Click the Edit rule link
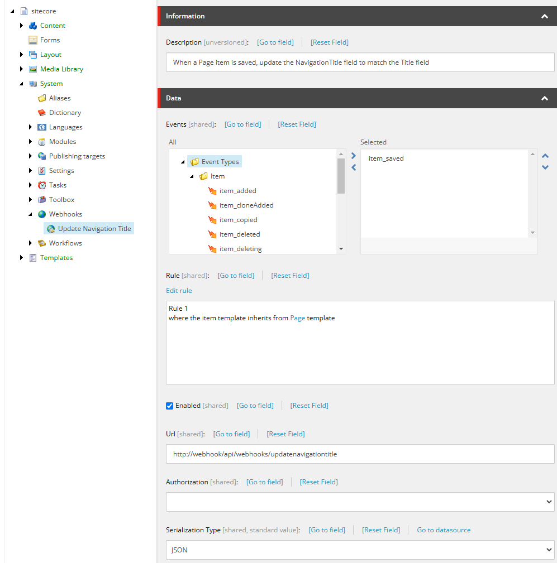557x563 pixels. [x=179, y=291]
